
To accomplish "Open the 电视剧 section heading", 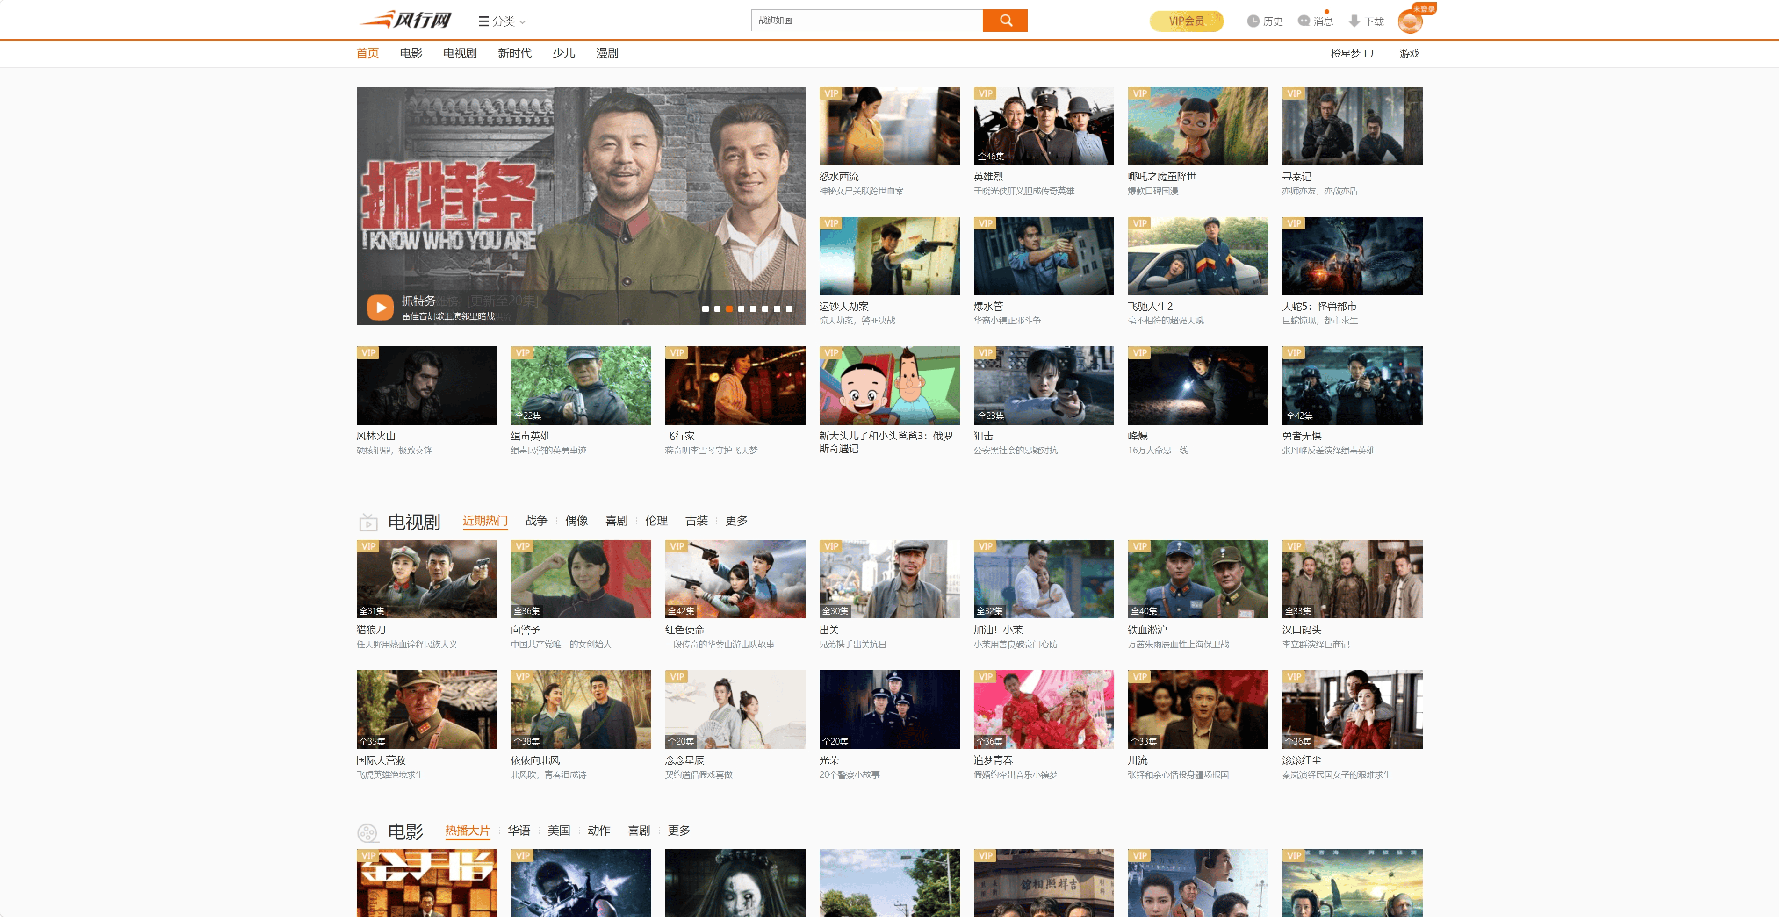I will [x=414, y=522].
